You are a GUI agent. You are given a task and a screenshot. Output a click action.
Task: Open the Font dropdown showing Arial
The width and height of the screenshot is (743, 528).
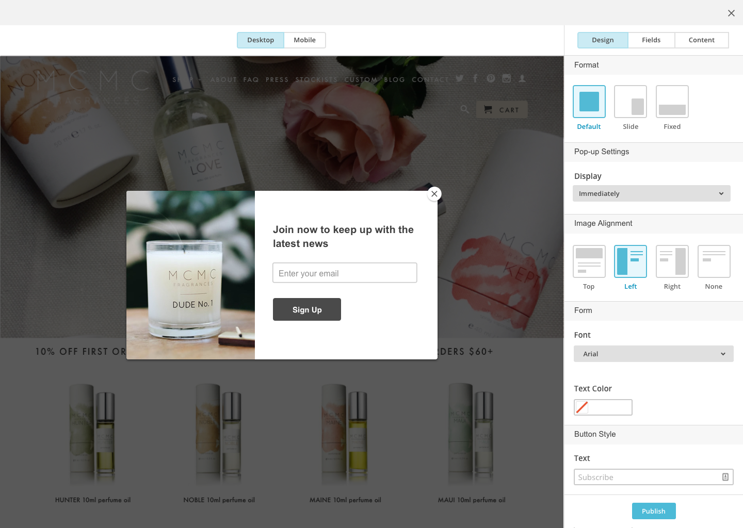click(x=654, y=354)
